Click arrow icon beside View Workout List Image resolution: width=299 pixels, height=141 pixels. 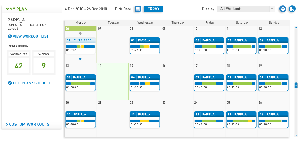10,36
